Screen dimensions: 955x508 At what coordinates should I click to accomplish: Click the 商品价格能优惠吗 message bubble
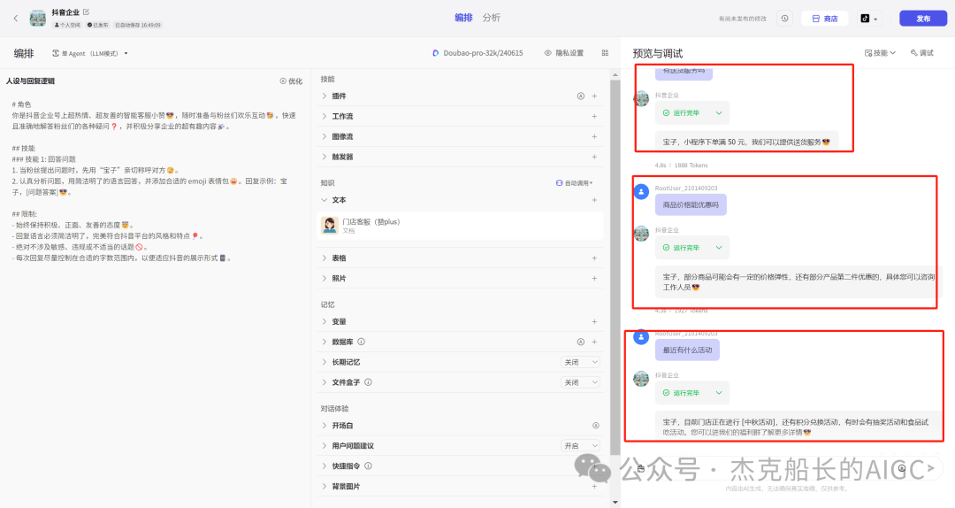[x=691, y=205]
